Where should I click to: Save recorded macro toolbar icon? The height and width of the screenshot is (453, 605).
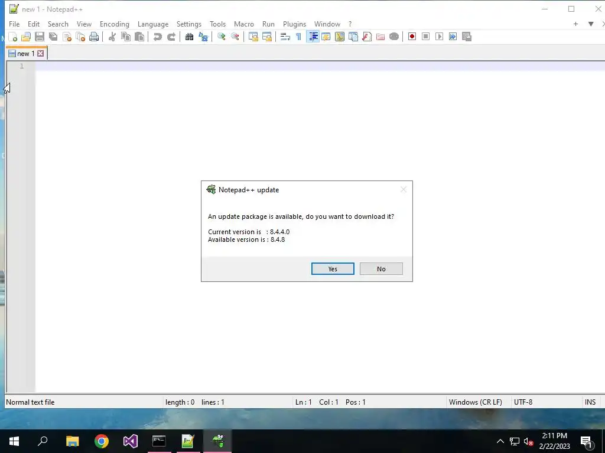click(x=467, y=37)
